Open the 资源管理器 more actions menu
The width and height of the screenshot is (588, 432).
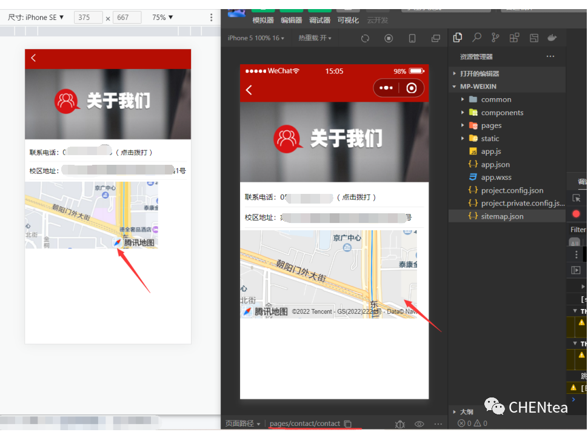point(550,56)
